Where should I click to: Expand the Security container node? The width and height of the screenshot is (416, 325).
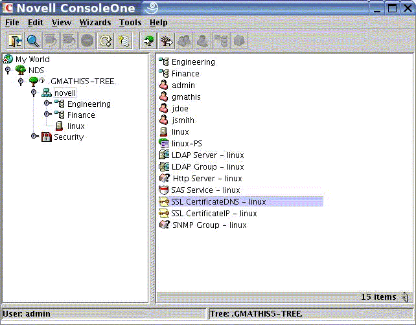click(34, 137)
